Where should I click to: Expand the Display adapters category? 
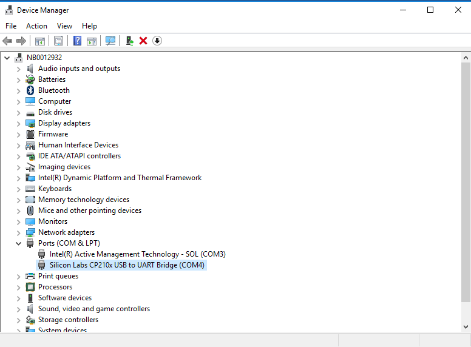click(18, 123)
